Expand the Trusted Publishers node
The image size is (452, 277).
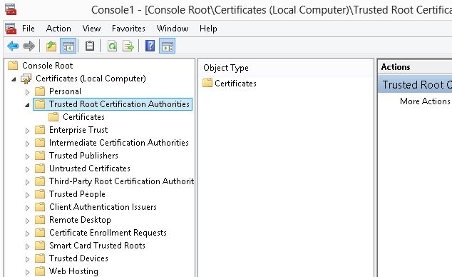(x=27, y=156)
